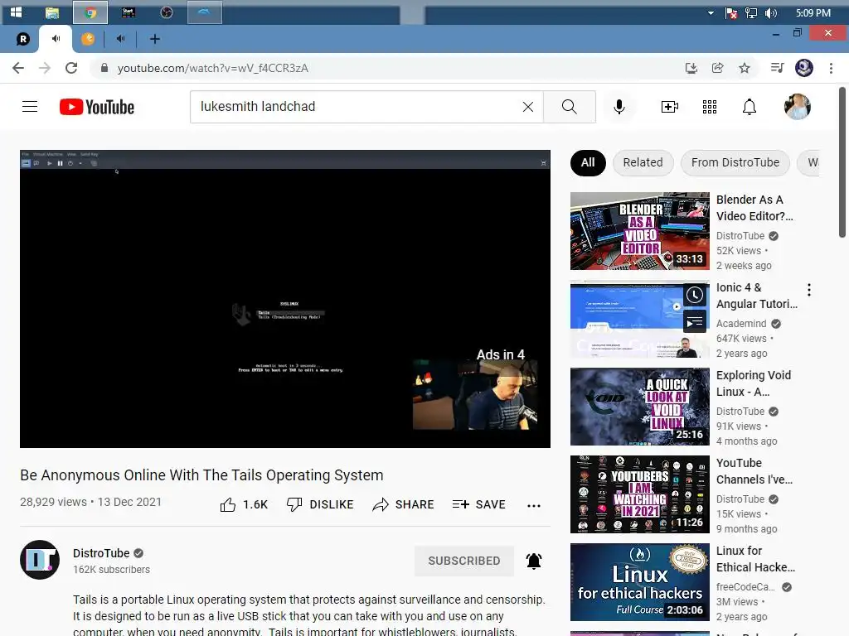
Task: Toggle the channel notification bell next to SUBSCRIBED
Action: pos(534,561)
